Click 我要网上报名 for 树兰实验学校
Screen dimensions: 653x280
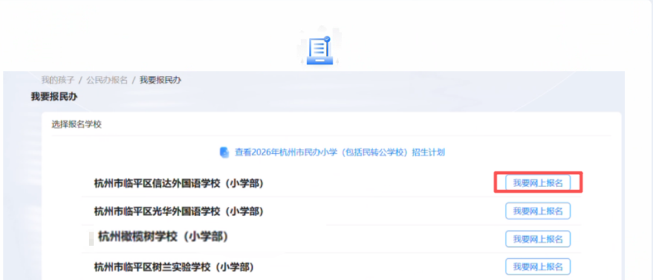pyautogui.click(x=538, y=266)
